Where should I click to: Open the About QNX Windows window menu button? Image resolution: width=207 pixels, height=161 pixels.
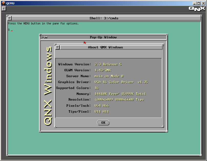click(58, 47)
